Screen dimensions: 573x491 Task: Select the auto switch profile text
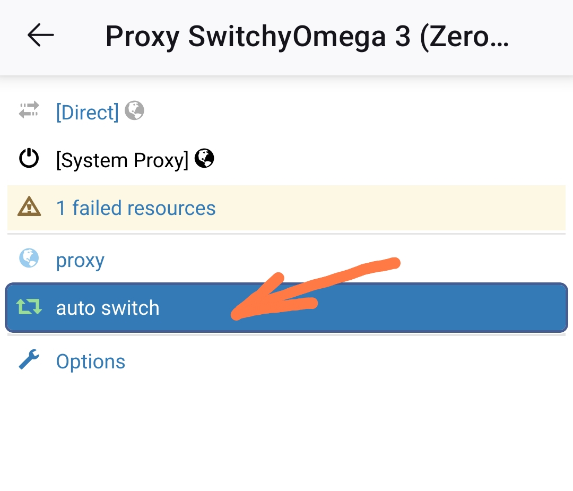108,308
